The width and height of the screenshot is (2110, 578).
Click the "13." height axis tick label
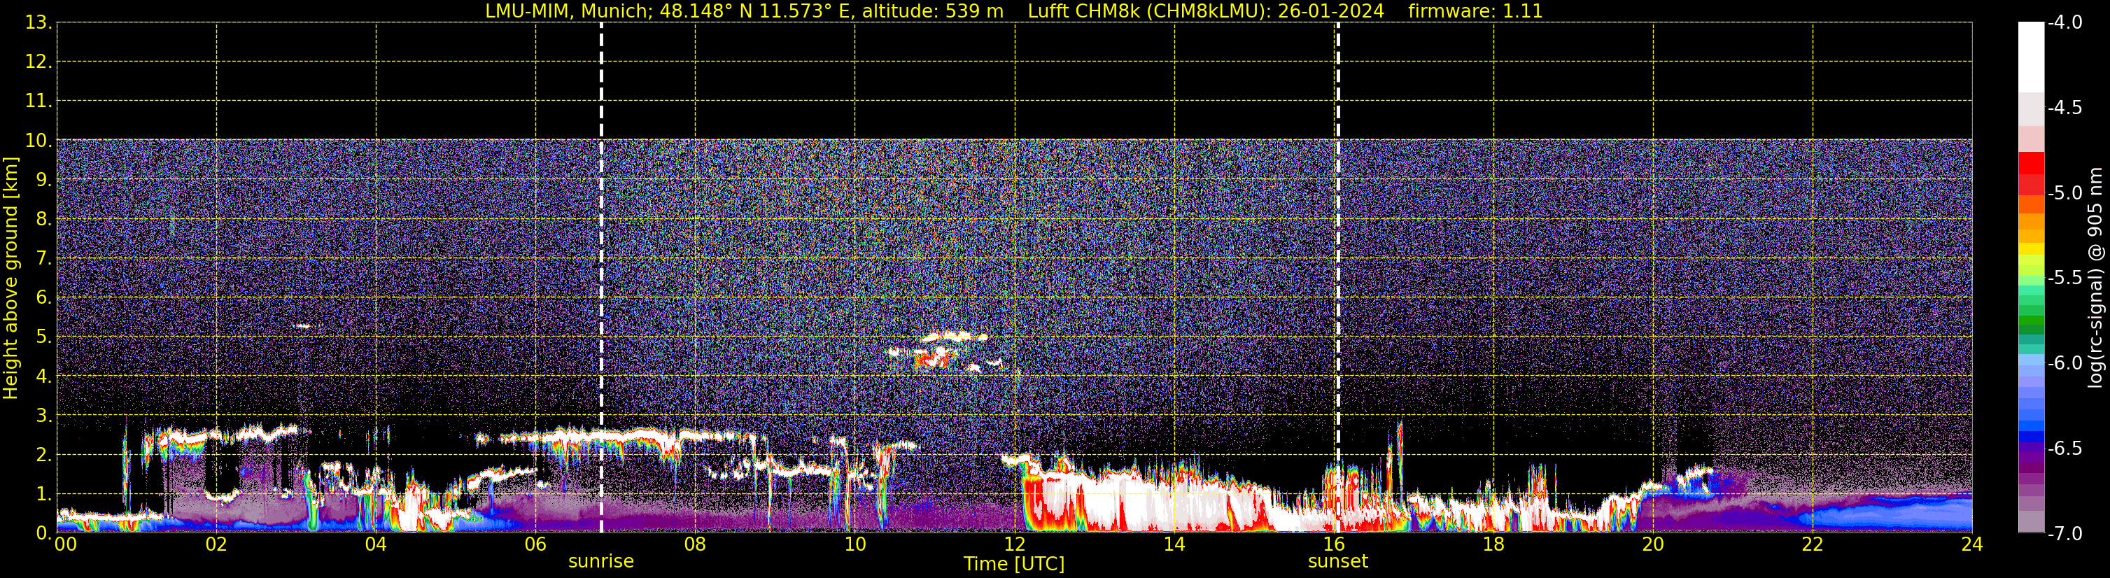point(38,23)
